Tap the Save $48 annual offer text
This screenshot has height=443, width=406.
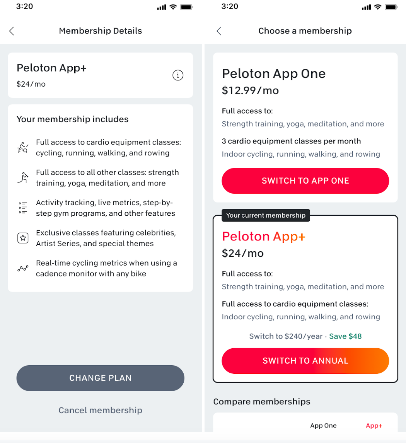[345, 336]
